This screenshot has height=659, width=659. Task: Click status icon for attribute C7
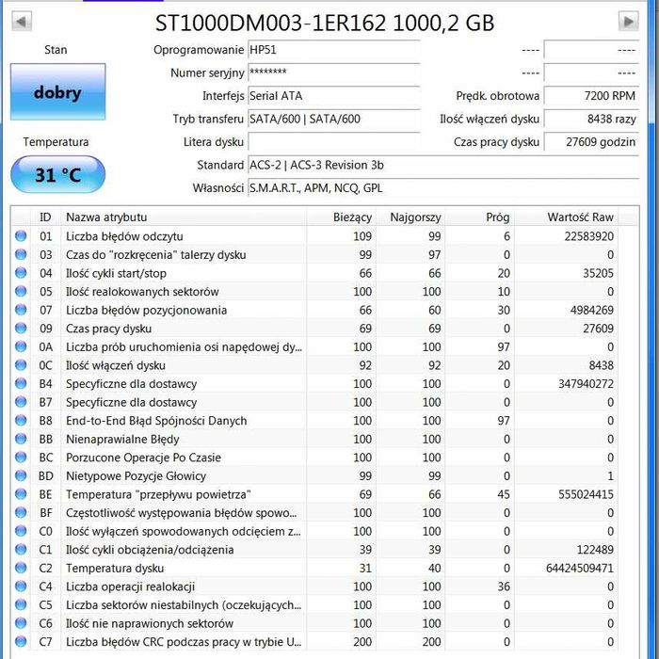[x=21, y=642]
